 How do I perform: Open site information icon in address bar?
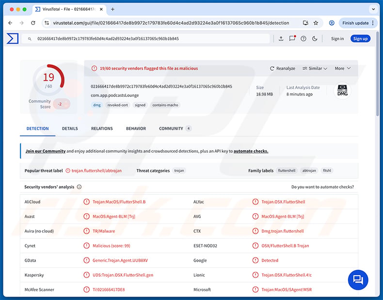click(x=47, y=23)
